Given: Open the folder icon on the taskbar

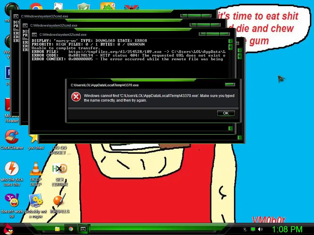Looking at the screenshot, I should [x=57, y=229].
